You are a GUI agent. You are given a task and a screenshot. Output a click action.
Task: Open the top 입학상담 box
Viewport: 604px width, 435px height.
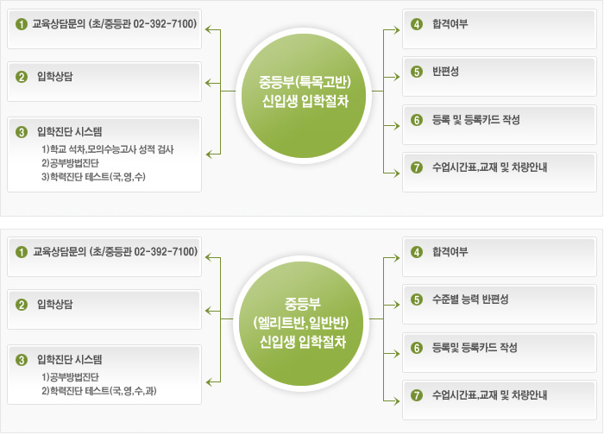point(104,82)
